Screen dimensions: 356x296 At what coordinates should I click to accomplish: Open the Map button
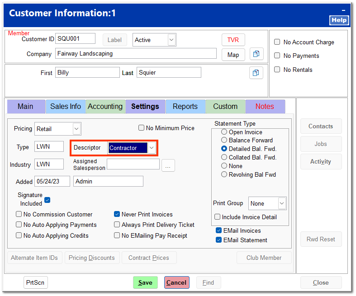pyautogui.click(x=233, y=55)
